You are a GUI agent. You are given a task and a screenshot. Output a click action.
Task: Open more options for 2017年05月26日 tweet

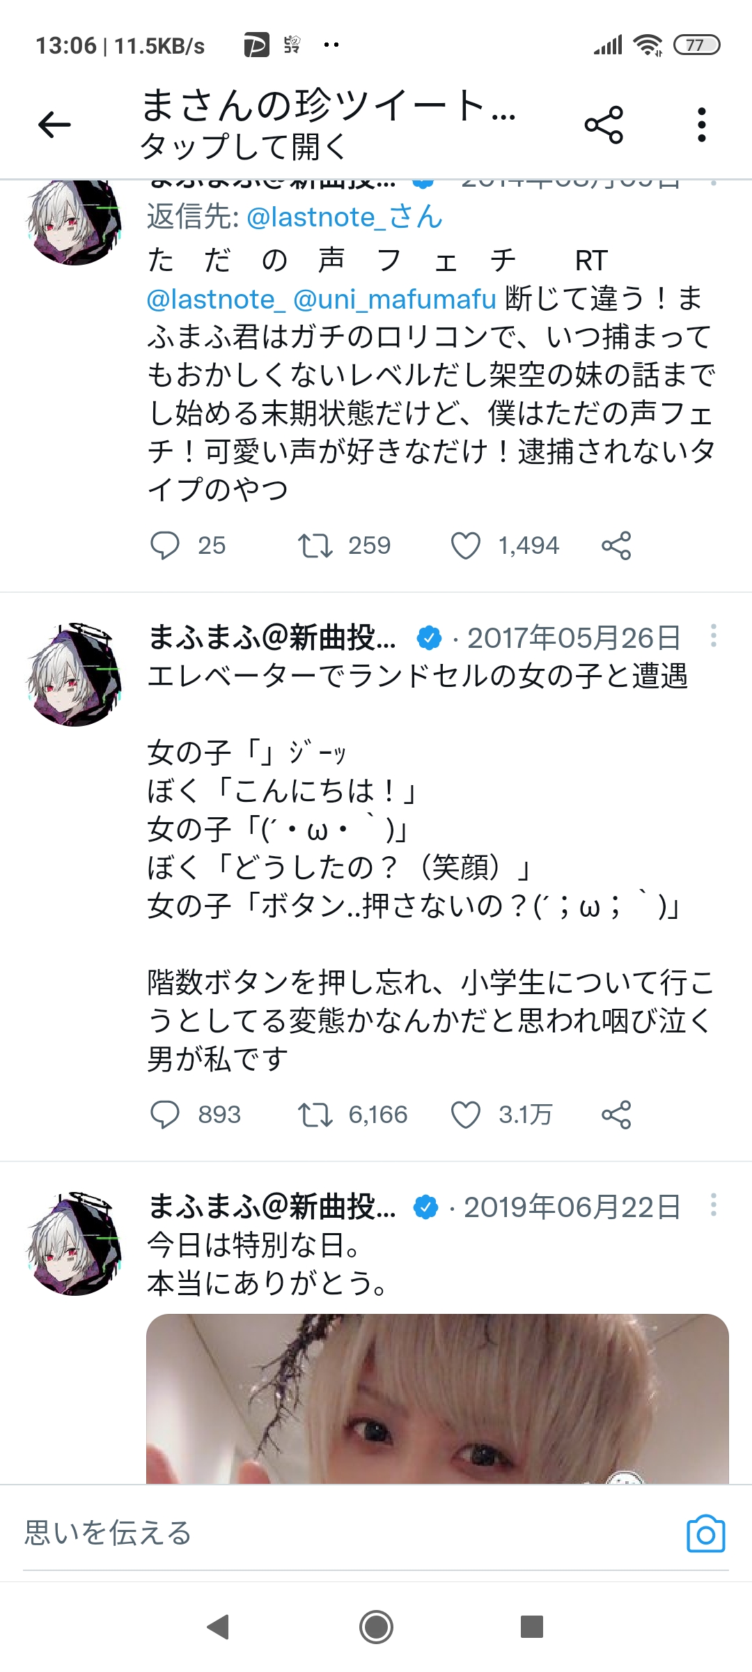(x=713, y=636)
